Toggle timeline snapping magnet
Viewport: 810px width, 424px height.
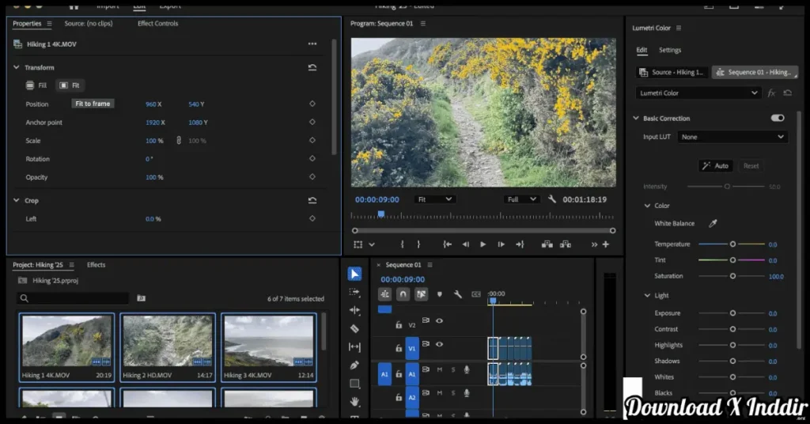[x=403, y=293]
